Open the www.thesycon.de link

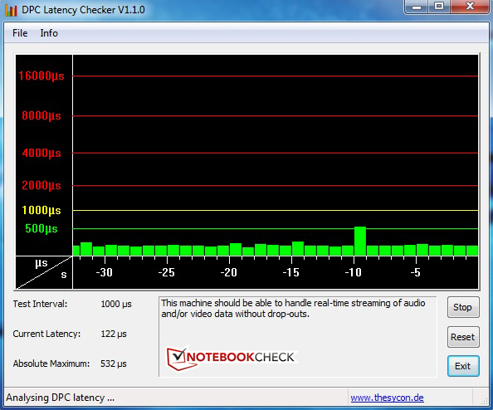coord(387,398)
